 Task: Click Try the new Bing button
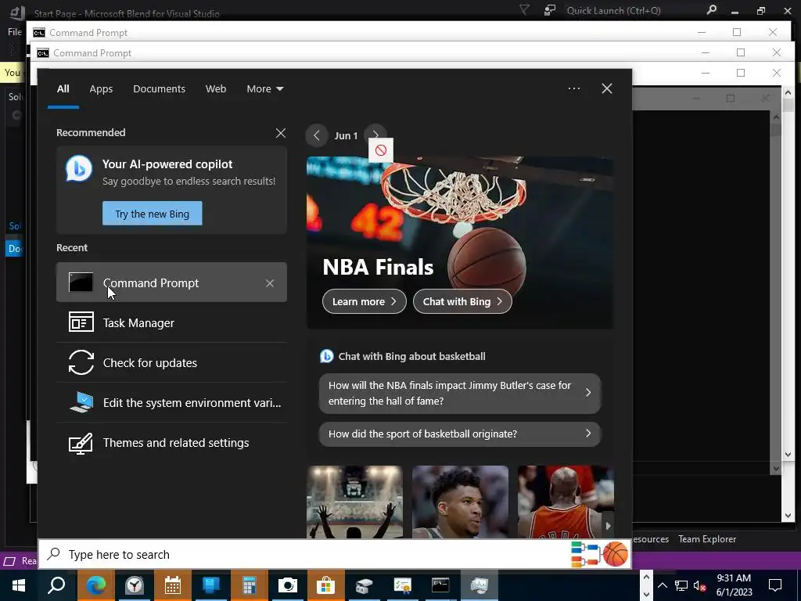(x=153, y=214)
